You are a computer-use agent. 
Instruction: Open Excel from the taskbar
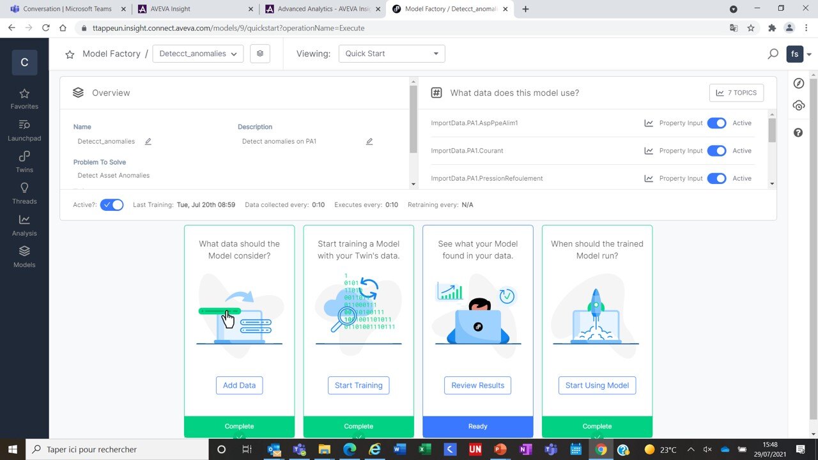[x=425, y=449]
